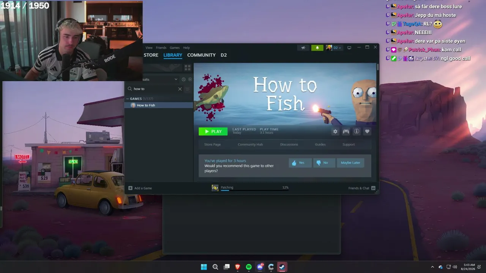Open controller layout icon
The image size is (486, 273).
click(x=346, y=132)
